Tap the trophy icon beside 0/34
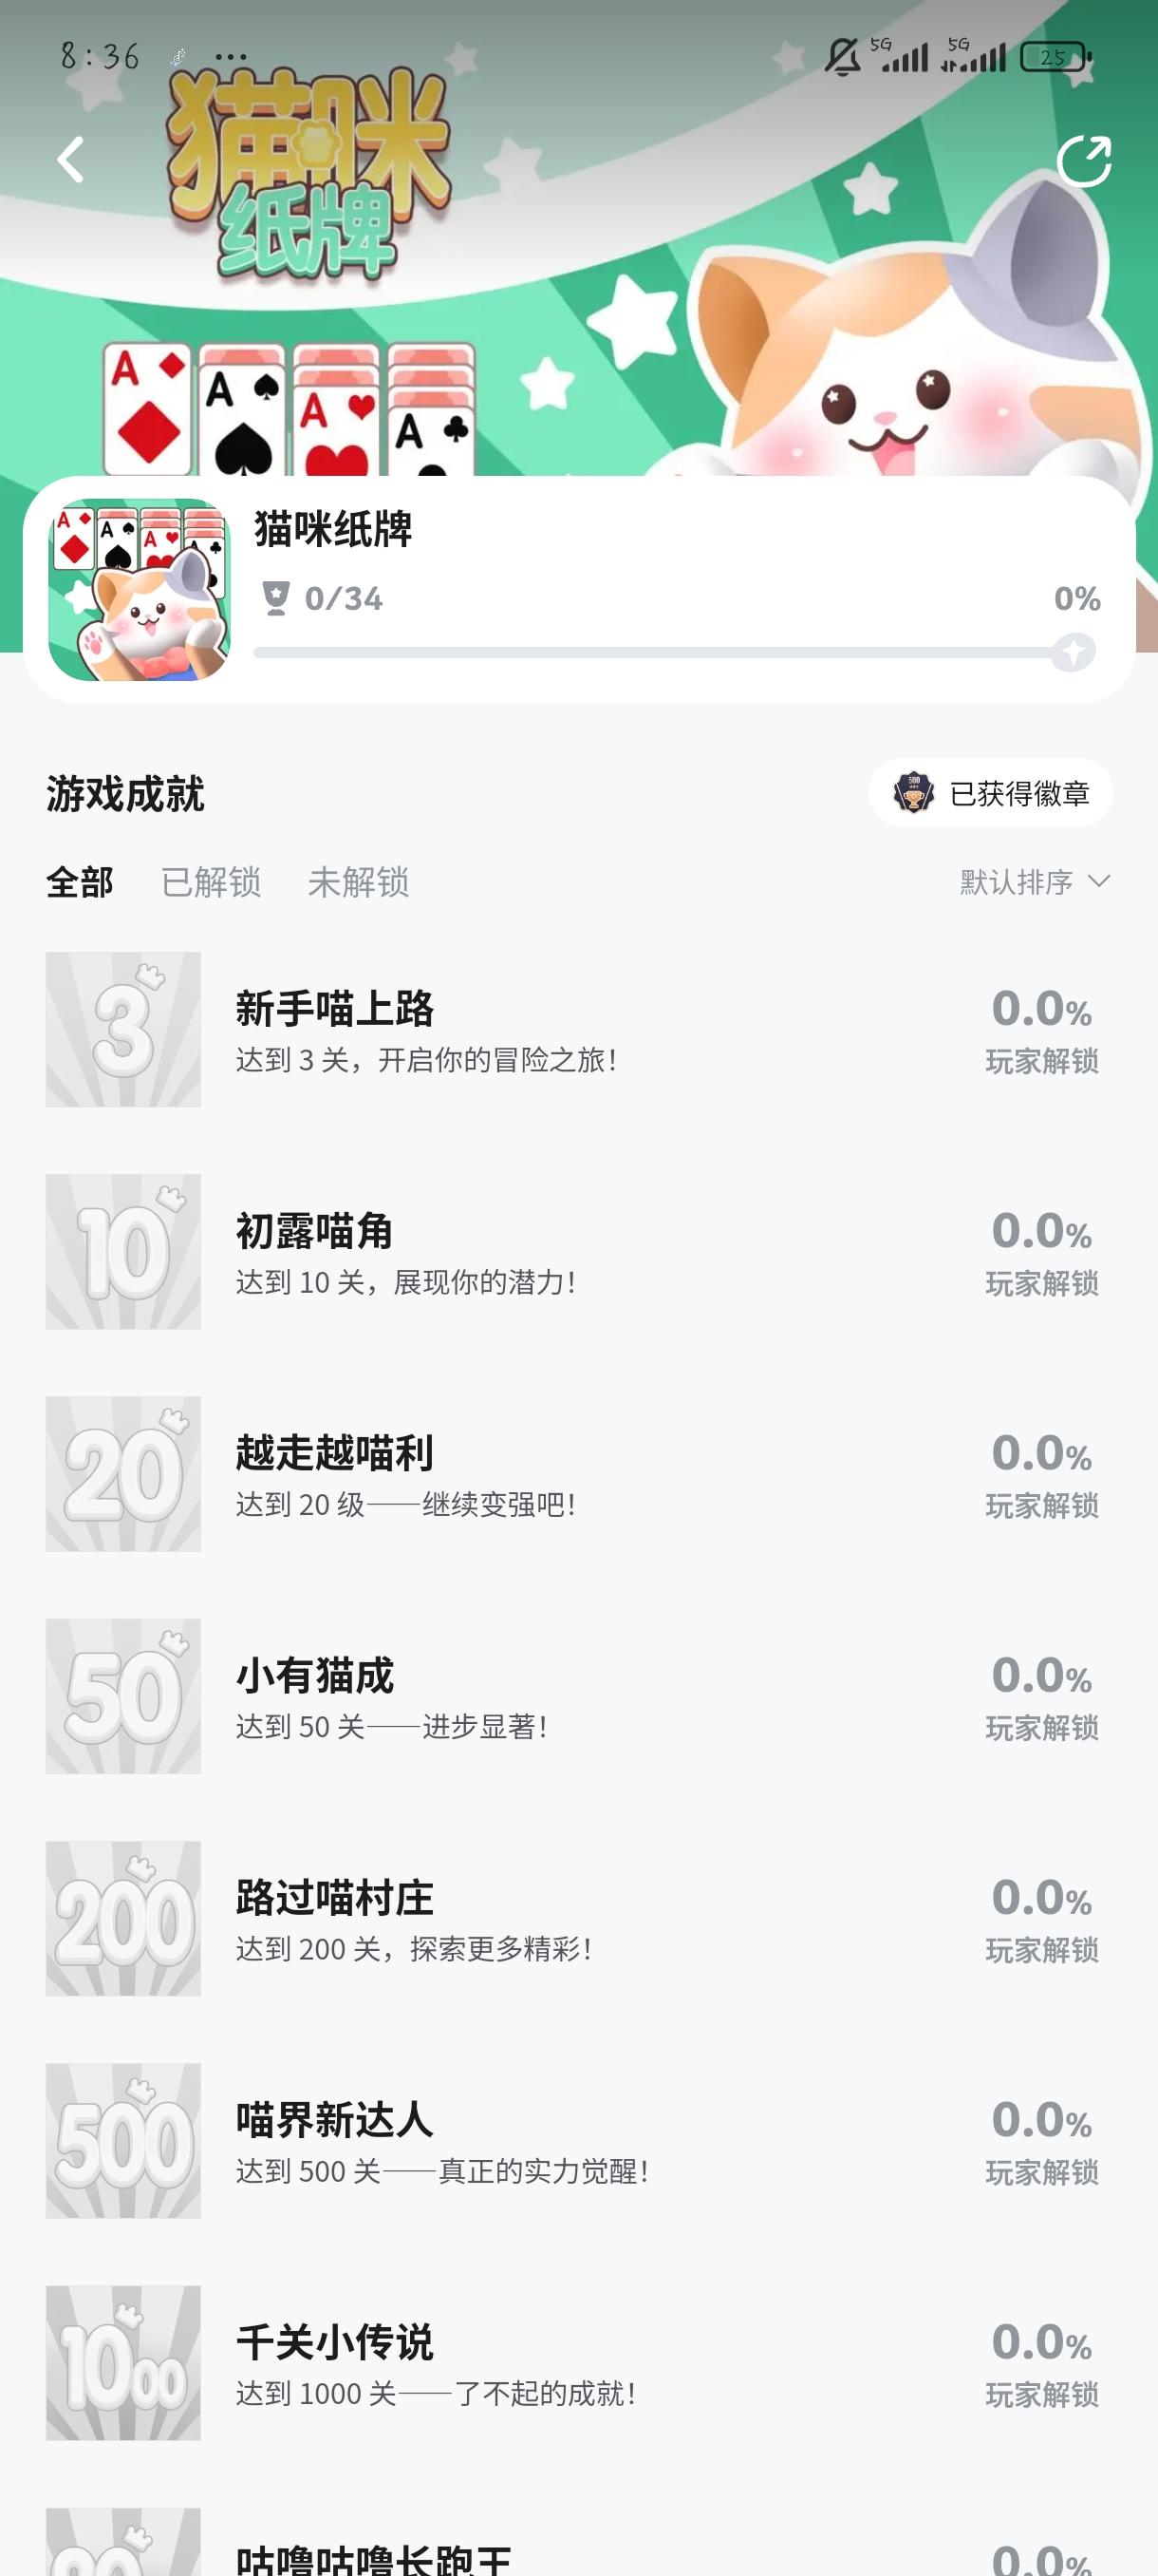Image resolution: width=1158 pixels, height=2576 pixels. (274, 598)
